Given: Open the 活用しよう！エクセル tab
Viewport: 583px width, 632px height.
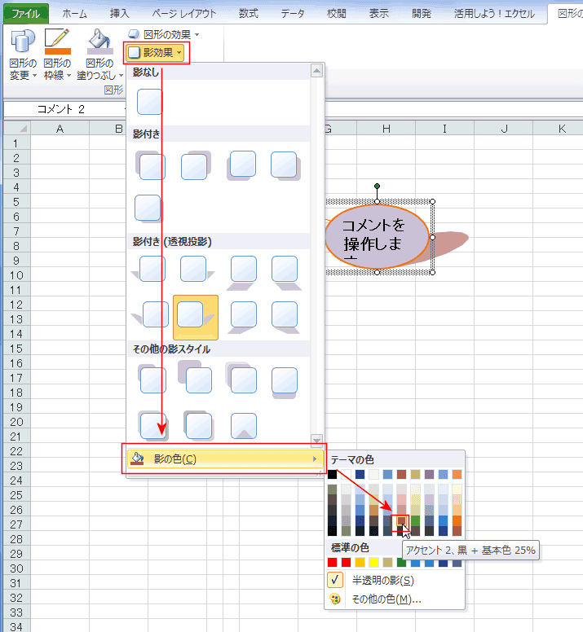Looking at the screenshot, I should click(494, 14).
